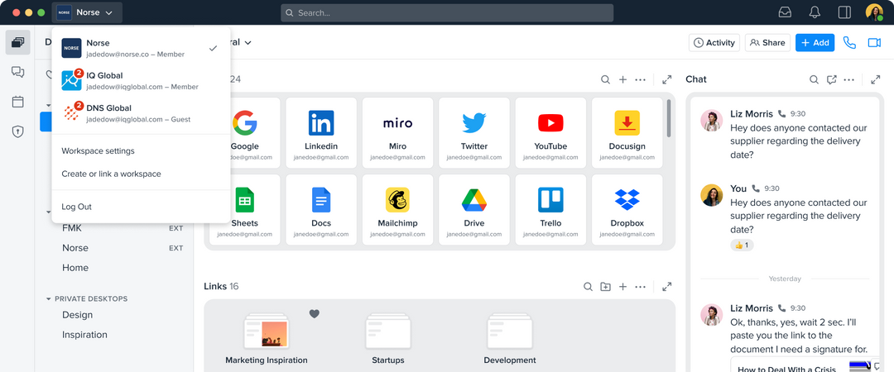
Task: Open the user profile avatar
Action: click(x=874, y=12)
